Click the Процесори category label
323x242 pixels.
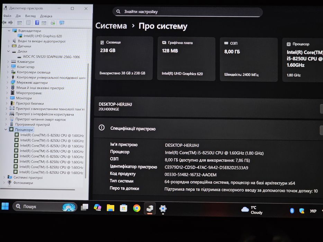[24, 130]
